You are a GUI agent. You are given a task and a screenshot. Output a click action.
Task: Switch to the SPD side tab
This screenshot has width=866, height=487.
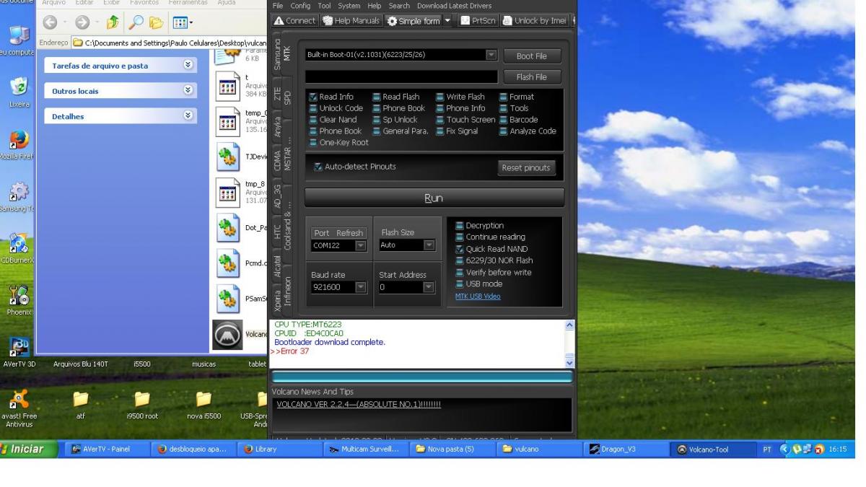[287, 97]
